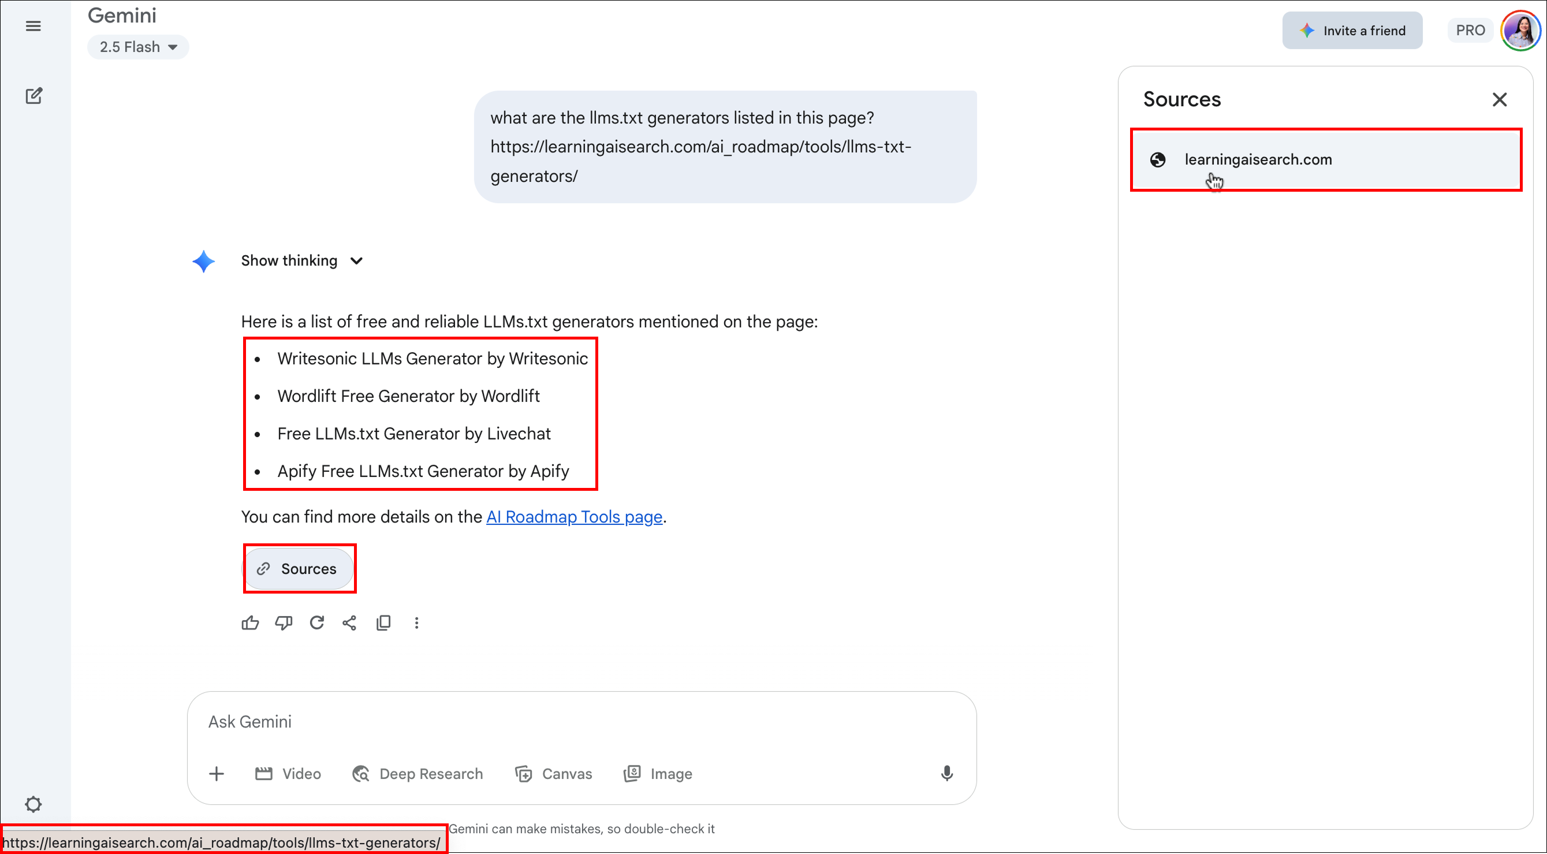1547x854 pixels.
Task: Open more options three-dot menu
Action: 416,623
